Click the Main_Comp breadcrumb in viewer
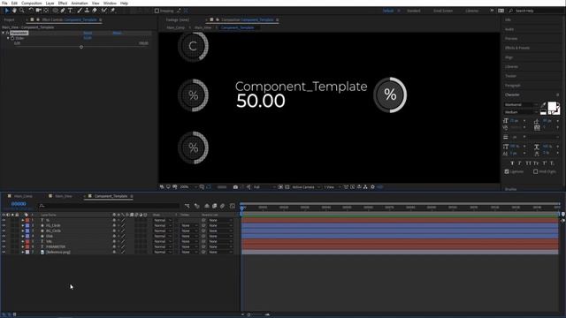The image size is (566, 318). [176, 27]
